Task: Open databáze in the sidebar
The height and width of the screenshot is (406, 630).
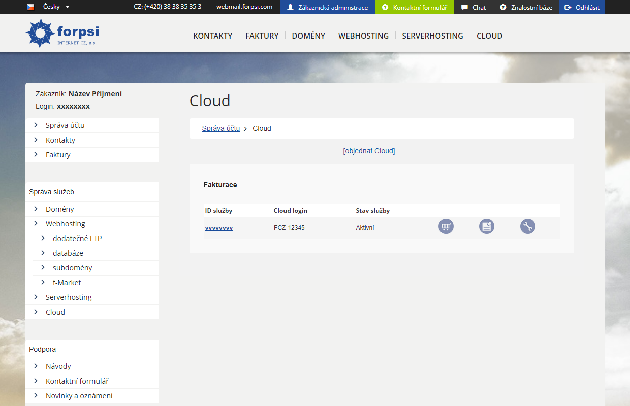Action: pos(68,253)
